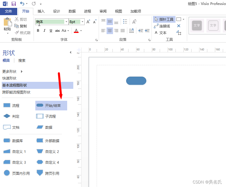Click the rotate text direction icon
226x187 pixels.
click(134, 22)
